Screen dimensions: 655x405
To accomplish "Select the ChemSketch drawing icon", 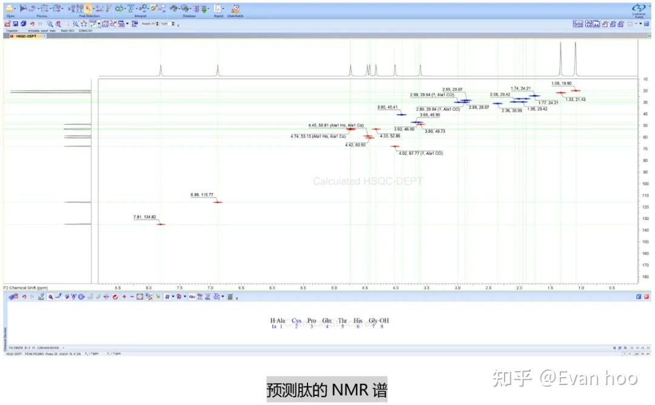I will (x=235, y=8).
